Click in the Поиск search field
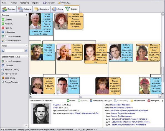165x131 pixels. click(14, 51)
